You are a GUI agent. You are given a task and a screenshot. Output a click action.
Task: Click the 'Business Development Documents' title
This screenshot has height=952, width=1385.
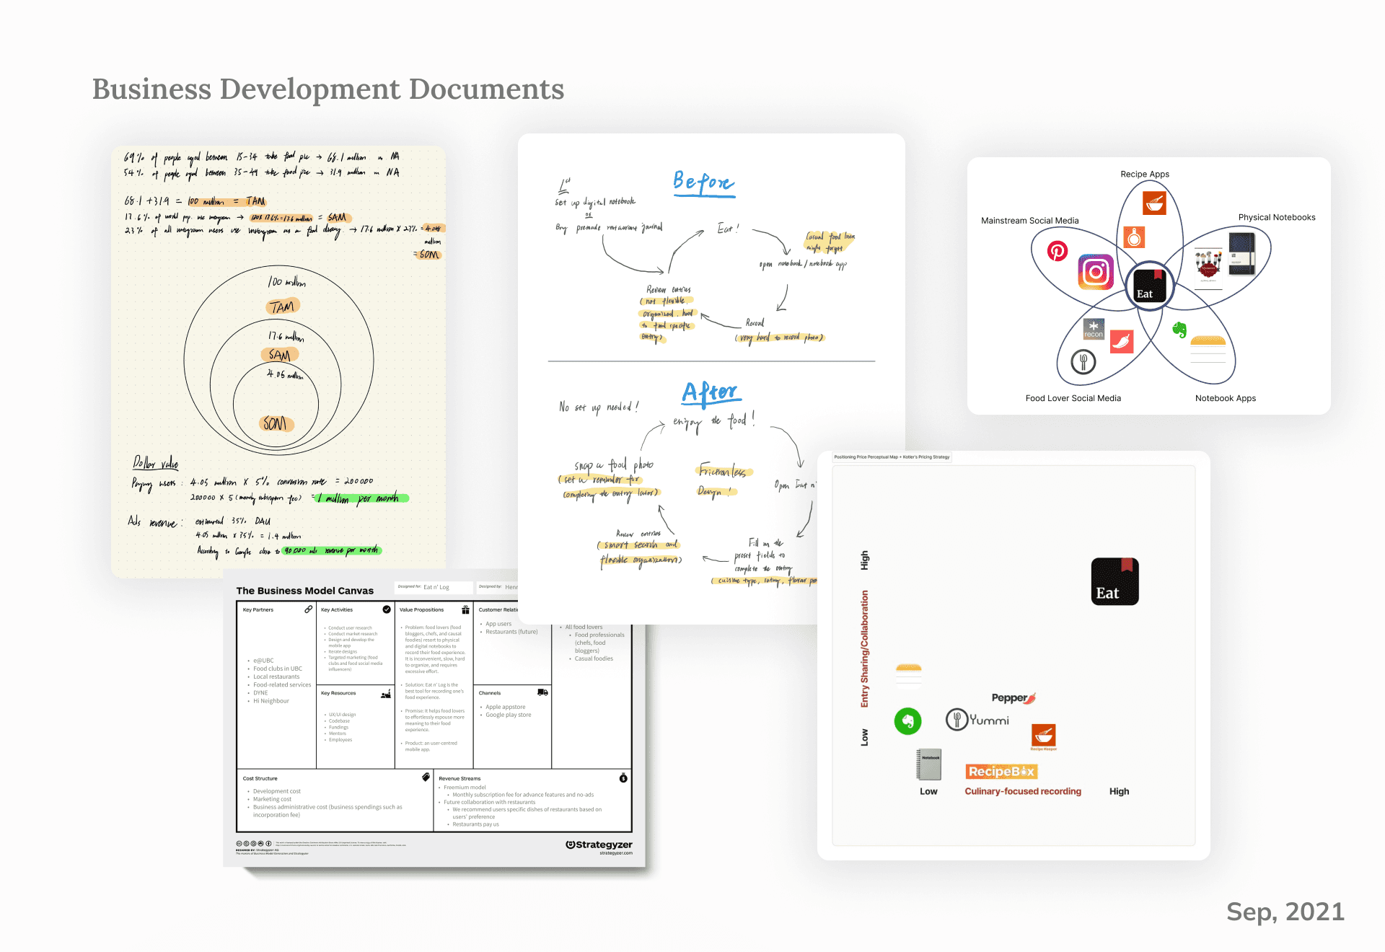(x=328, y=89)
